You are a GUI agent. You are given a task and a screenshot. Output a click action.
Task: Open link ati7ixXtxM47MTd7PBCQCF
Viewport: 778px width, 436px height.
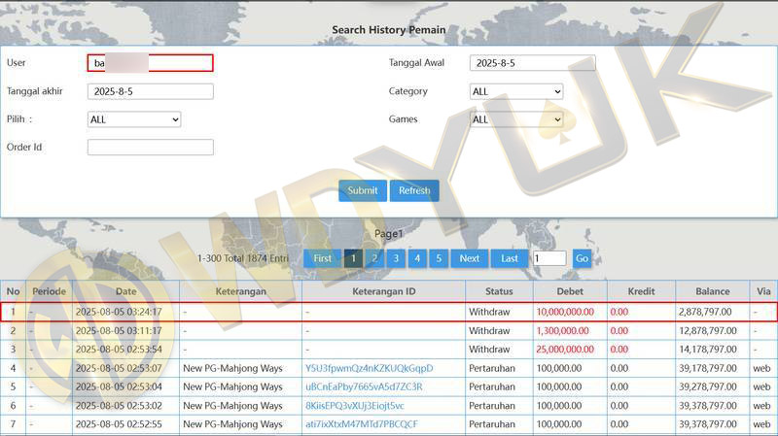click(x=362, y=424)
